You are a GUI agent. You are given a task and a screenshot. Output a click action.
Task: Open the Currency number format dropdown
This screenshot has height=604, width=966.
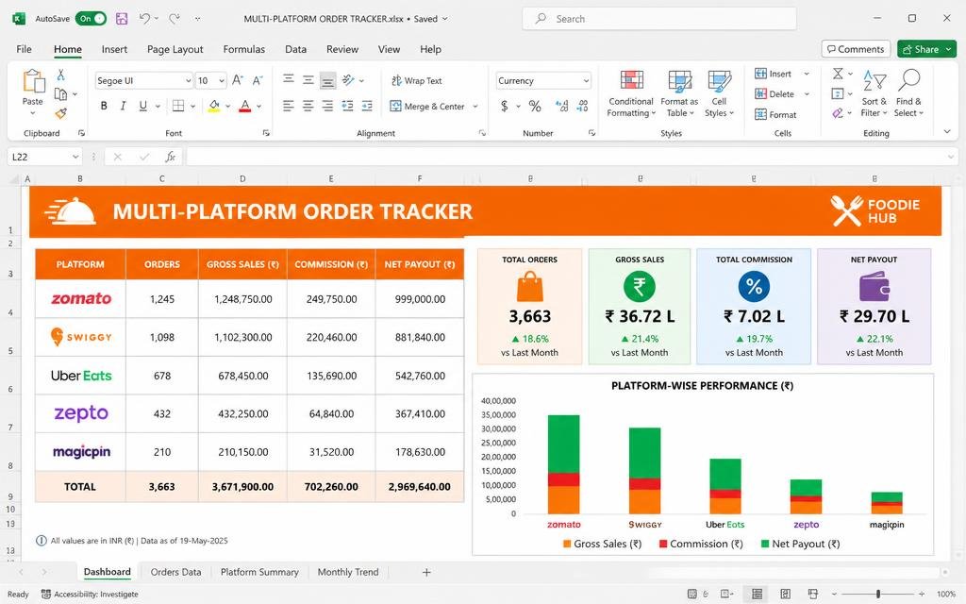click(x=586, y=81)
